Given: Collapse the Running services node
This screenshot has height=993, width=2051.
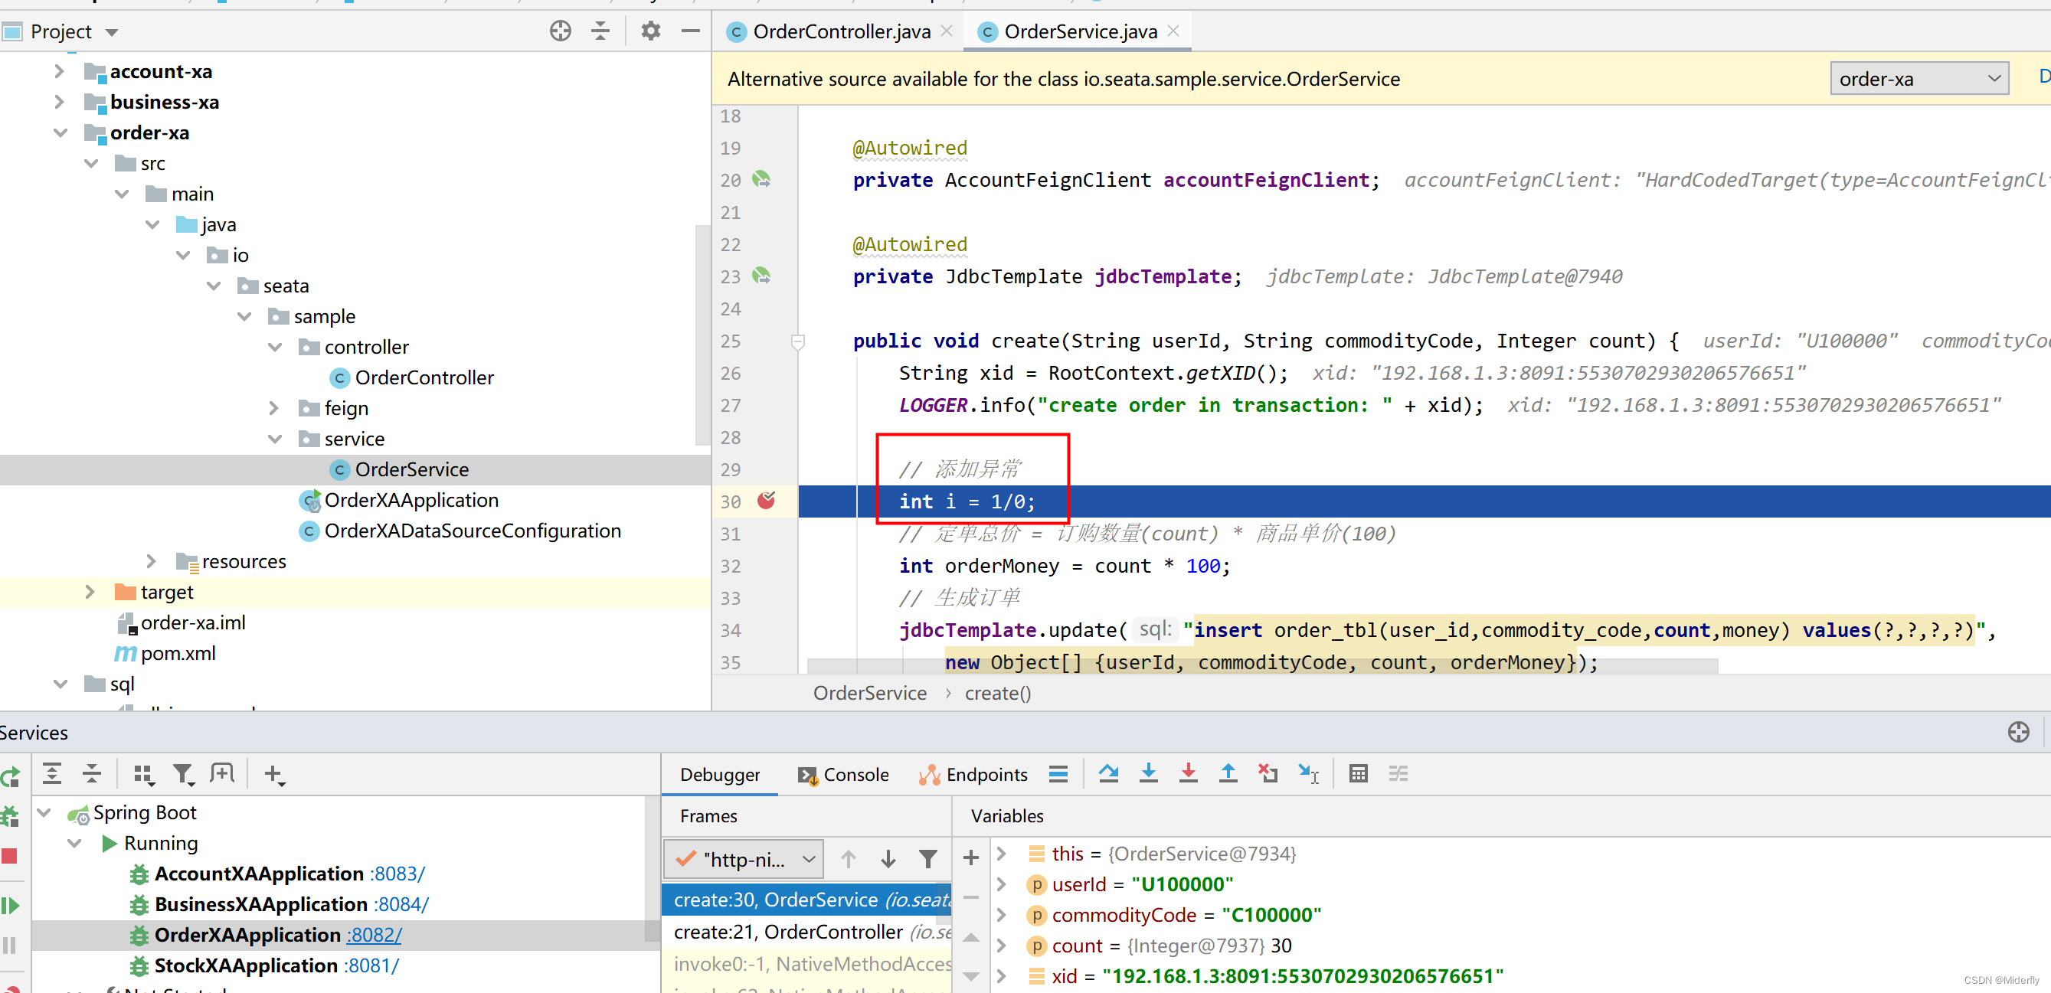Looking at the screenshot, I should [x=74, y=844].
